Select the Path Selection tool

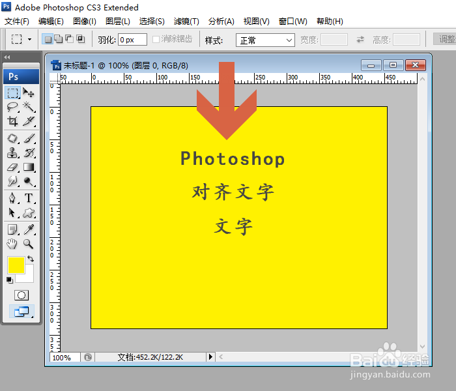click(12, 212)
